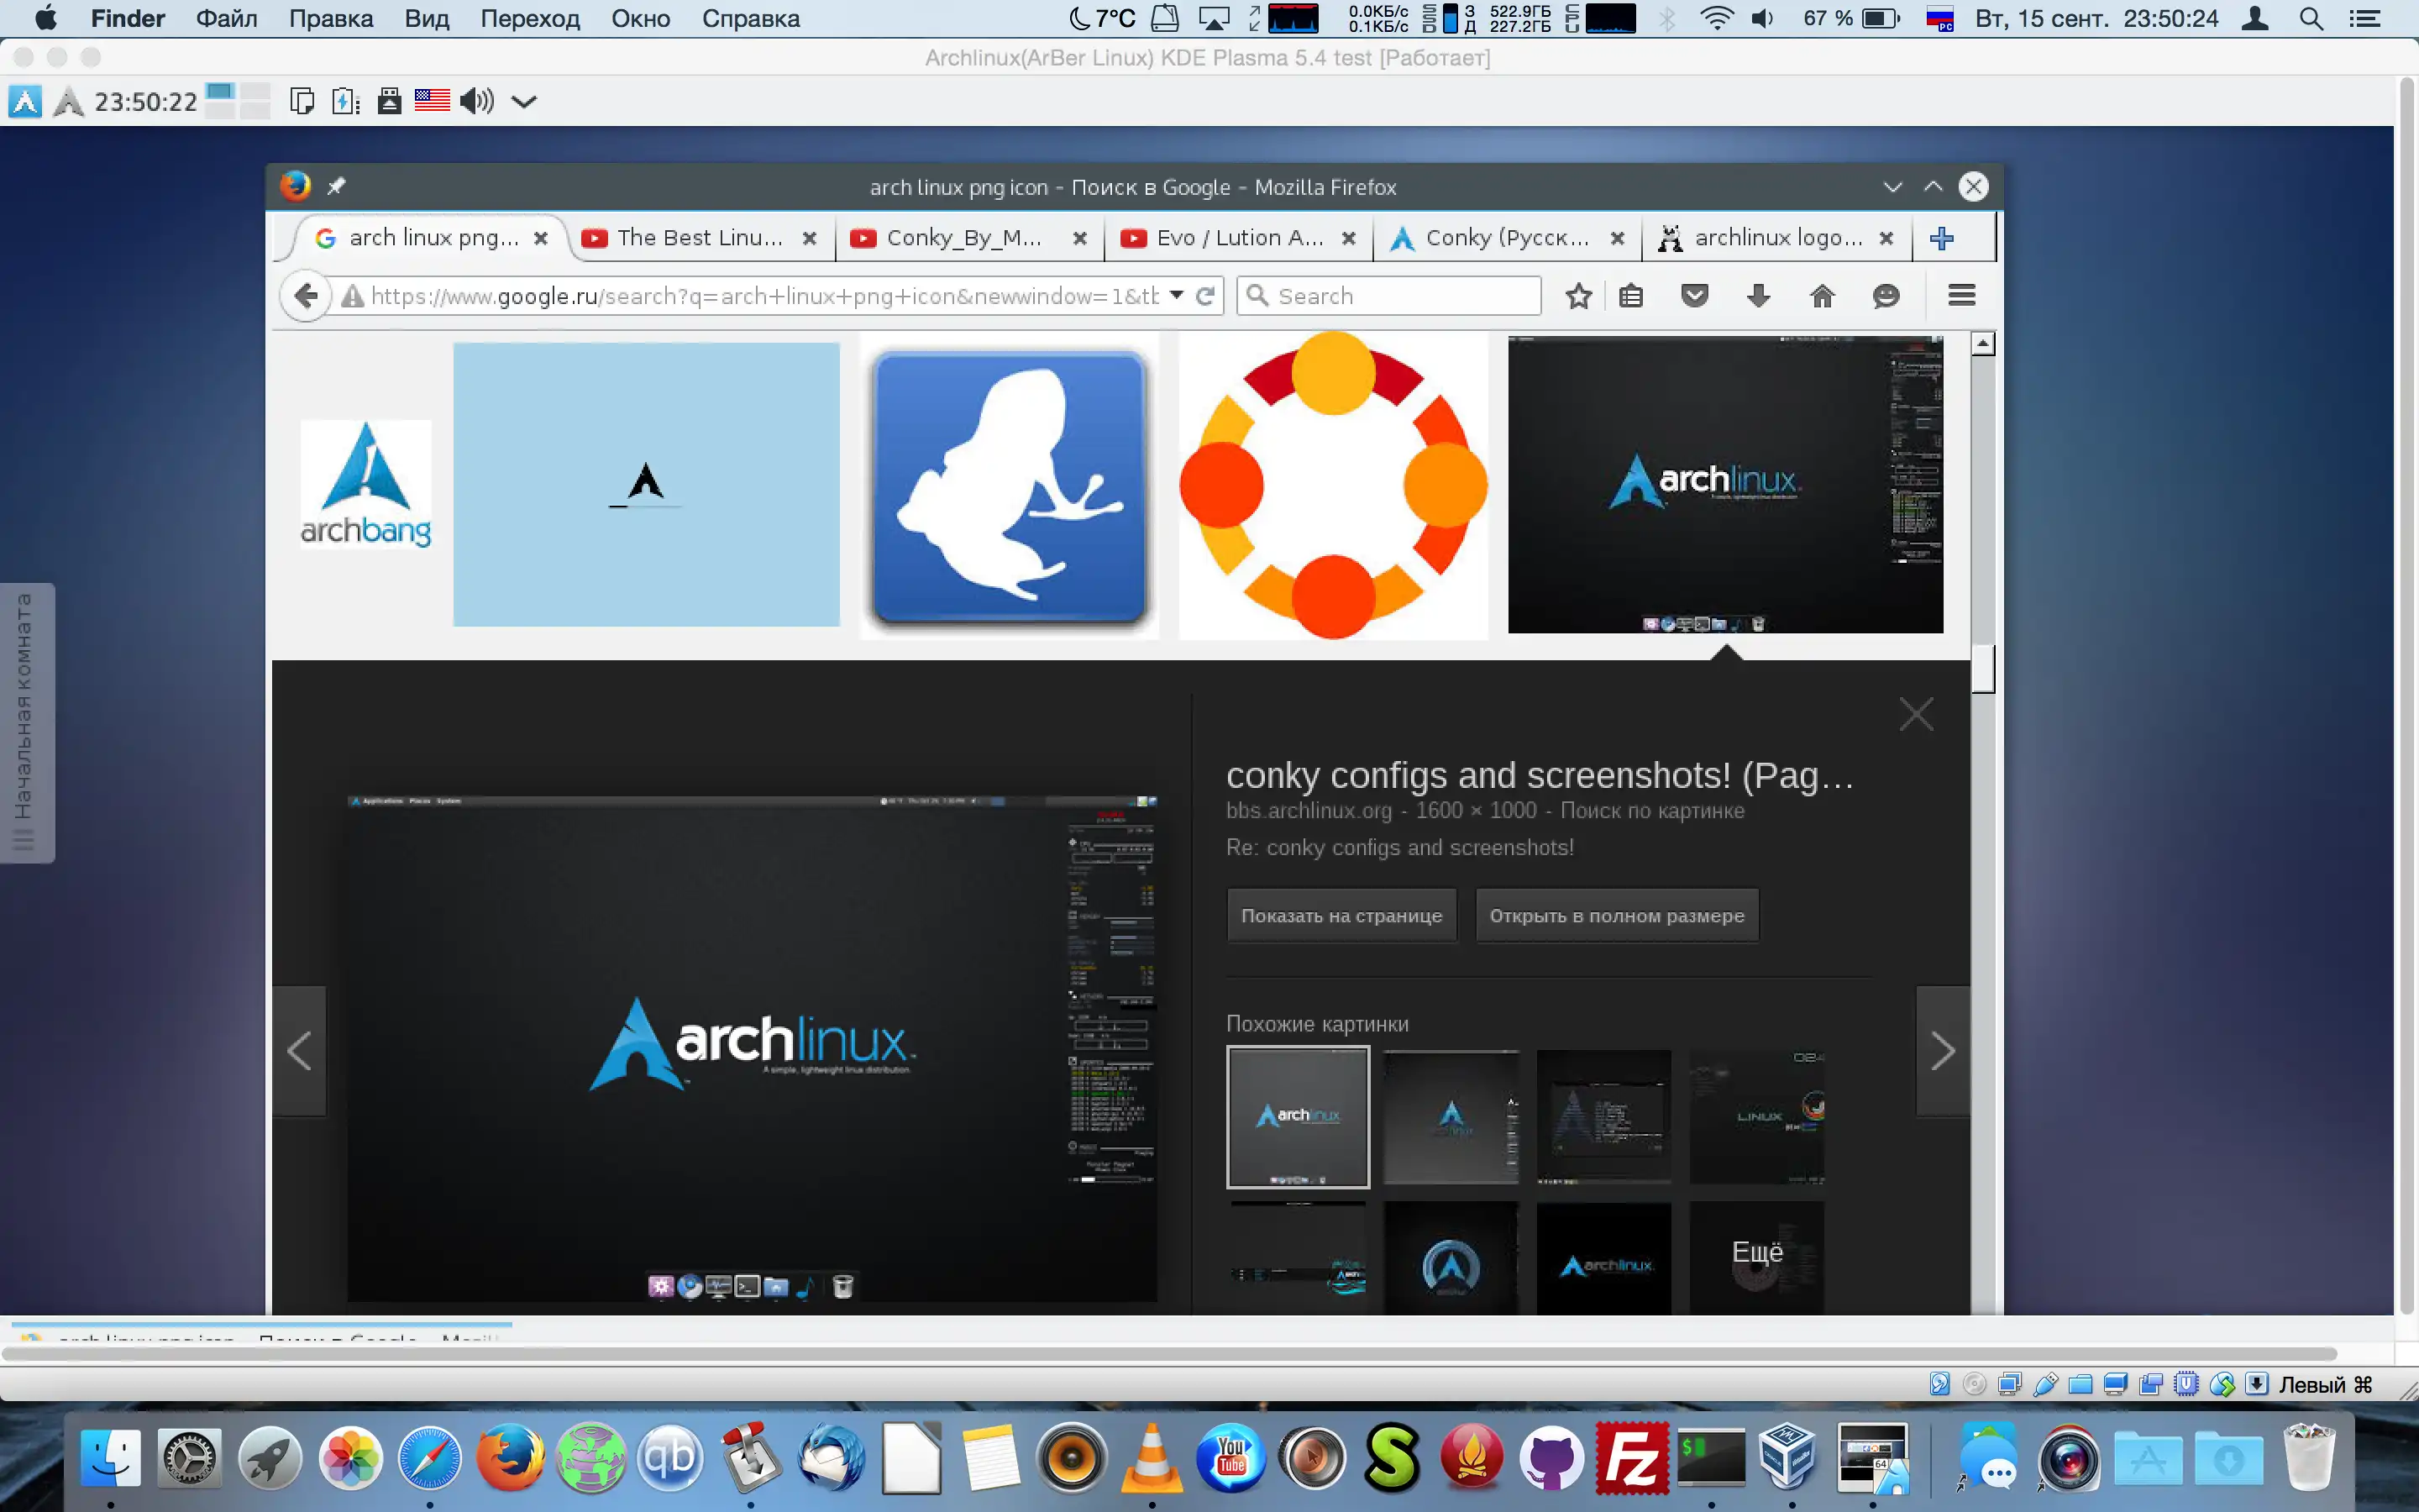Click the Hello chat smiley icon

[1886, 296]
